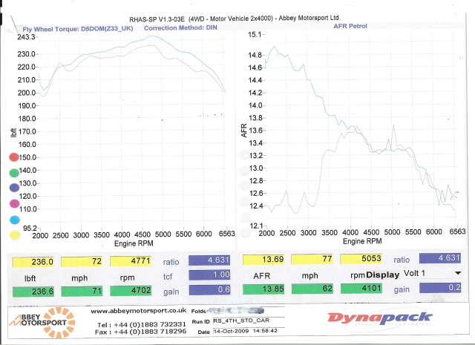Open the Display Volt 1 dropdown arrow
The height and width of the screenshot is (345, 475).
coord(458,273)
